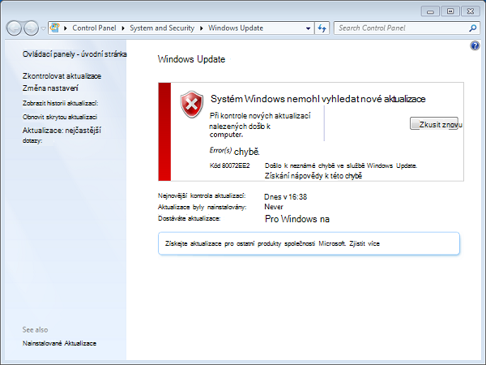Minimize the Windows Update window
This screenshot has width=486, height=365.
click(430, 11)
